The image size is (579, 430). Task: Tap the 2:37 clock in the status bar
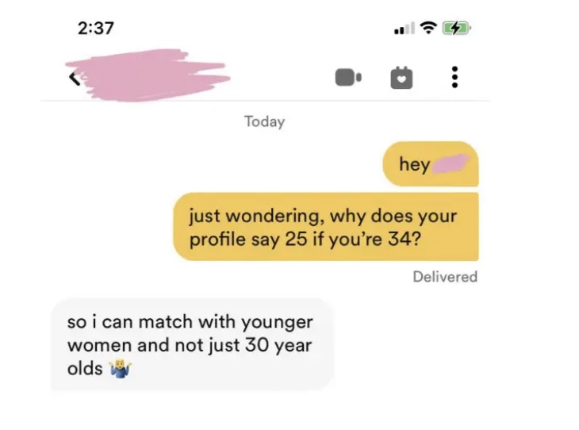pyautogui.click(x=96, y=29)
